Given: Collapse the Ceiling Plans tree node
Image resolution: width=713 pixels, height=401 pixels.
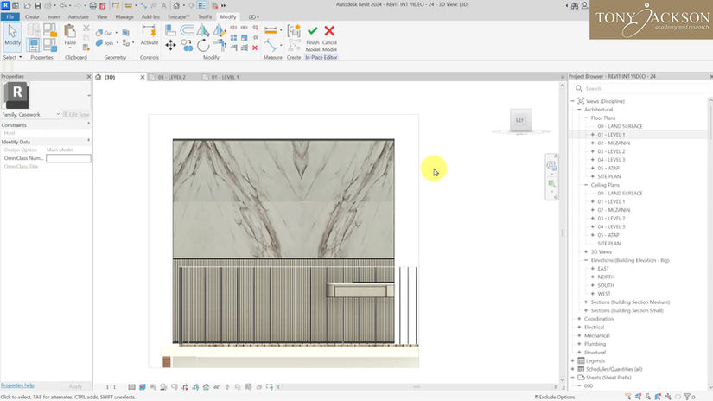Looking at the screenshot, I should (586, 185).
